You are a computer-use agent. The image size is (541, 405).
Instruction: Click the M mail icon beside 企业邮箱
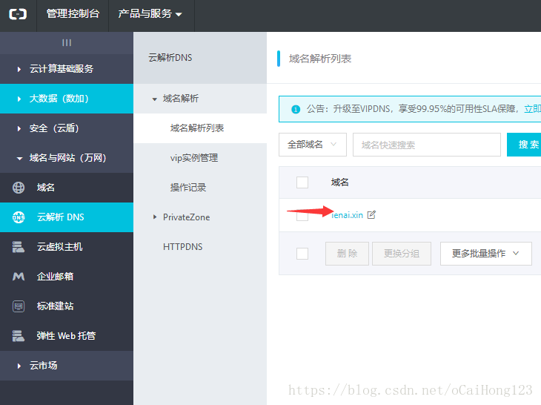[x=19, y=277]
